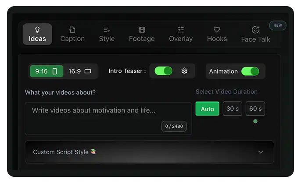This screenshot has height=183, width=301.
Task: Click the NEW badge above Face Talk
Action: 278,25
